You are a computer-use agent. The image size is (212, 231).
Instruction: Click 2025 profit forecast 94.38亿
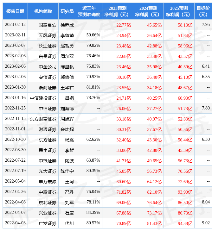tap(185, 224)
